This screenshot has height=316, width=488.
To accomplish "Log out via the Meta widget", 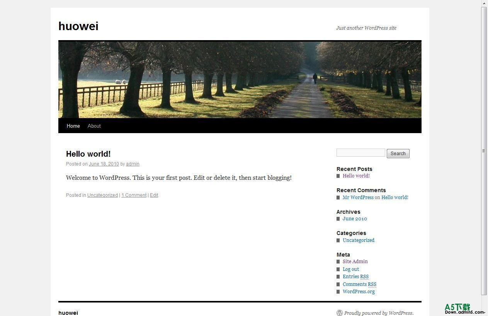I will 350,269.
